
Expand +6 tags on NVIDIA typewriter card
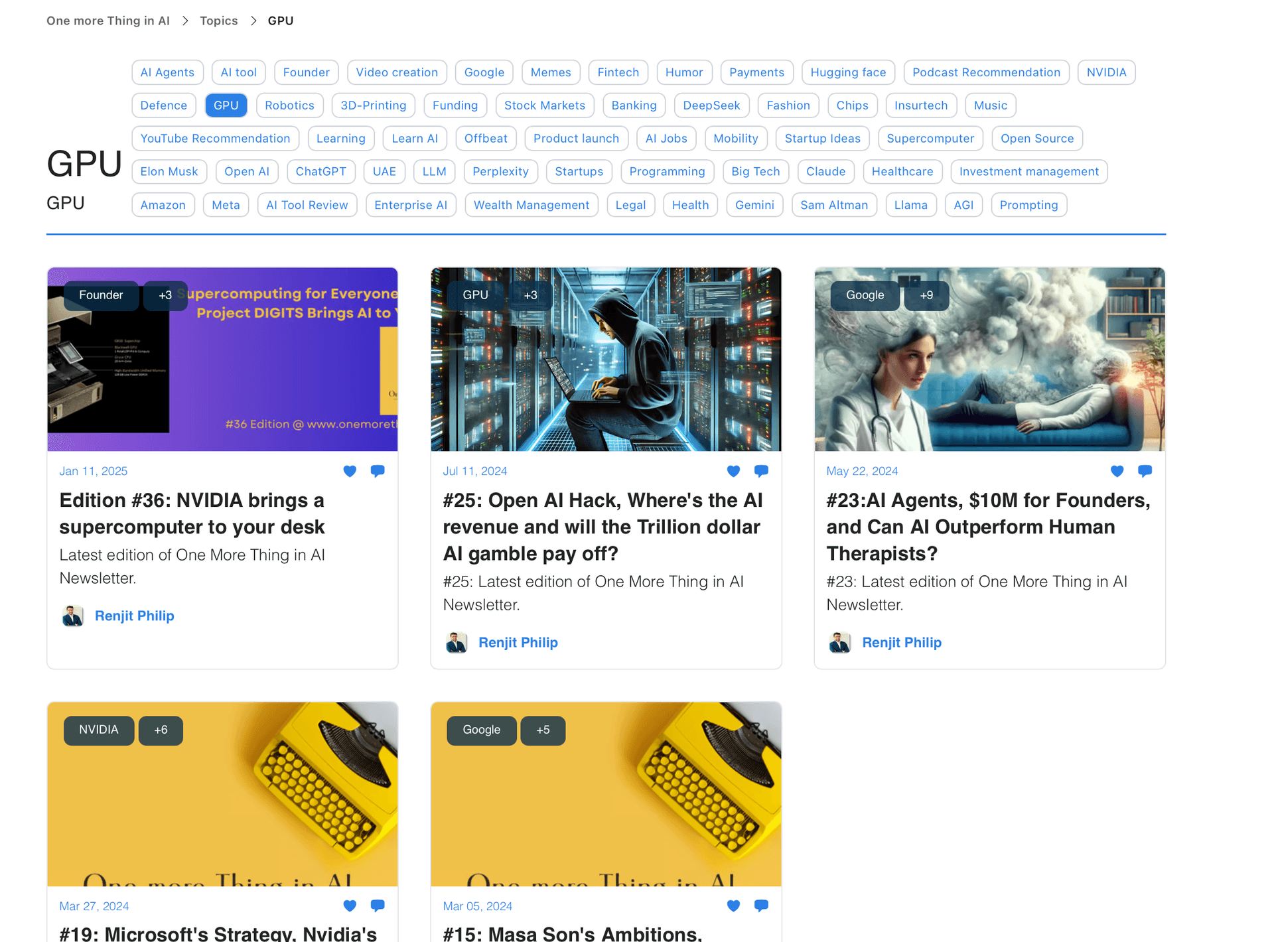pyautogui.click(x=161, y=730)
